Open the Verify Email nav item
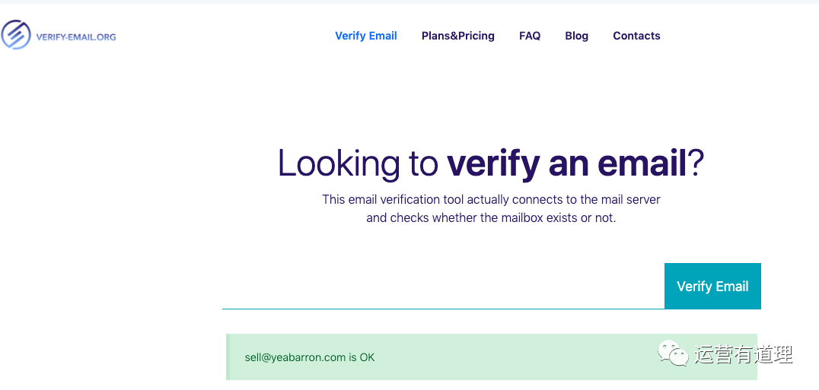The image size is (819, 390). tap(366, 36)
